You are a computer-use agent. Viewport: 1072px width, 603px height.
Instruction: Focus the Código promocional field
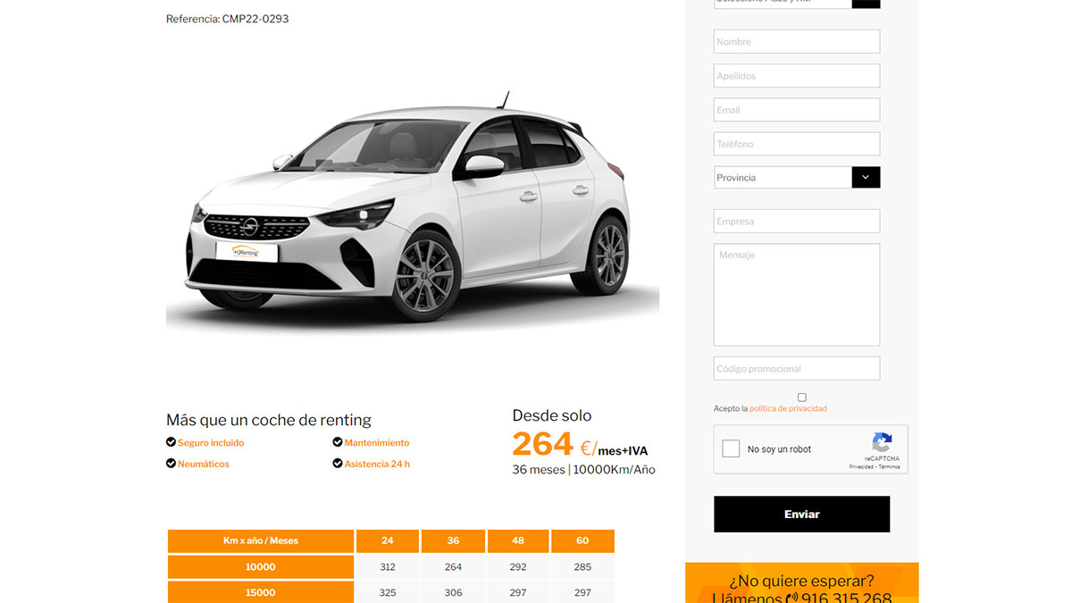(x=797, y=368)
